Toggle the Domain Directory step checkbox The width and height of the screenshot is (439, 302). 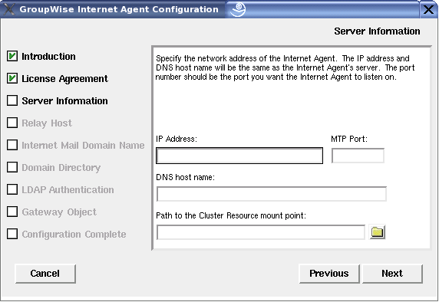coord(12,167)
